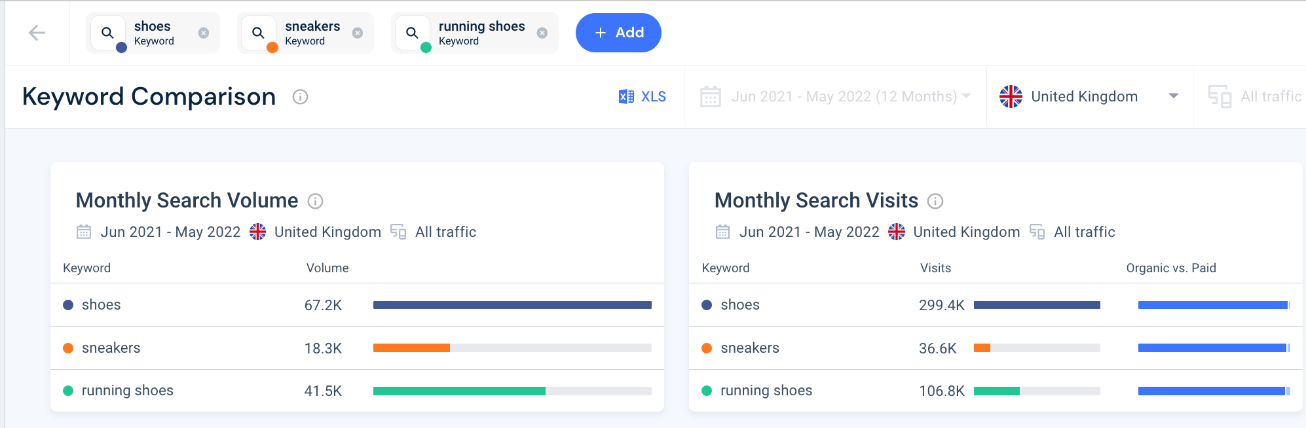The height and width of the screenshot is (428, 1306).
Task: Click the 41.5K volume value
Action: [x=323, y=391]
